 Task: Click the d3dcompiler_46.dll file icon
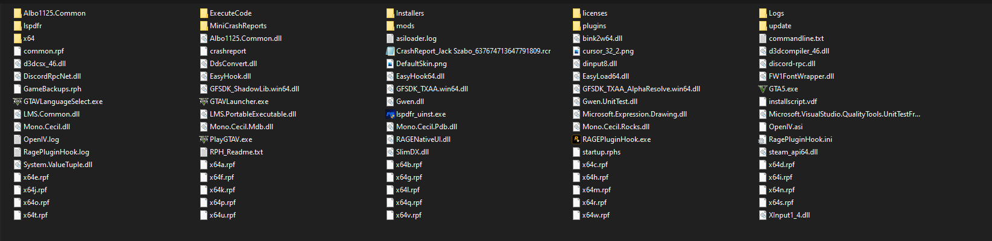tap(763, 51)
